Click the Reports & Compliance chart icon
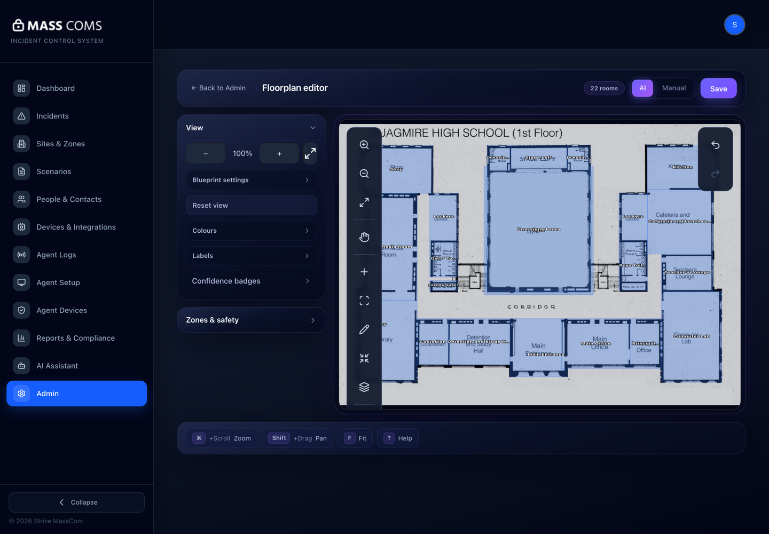 (x=21, y=338)
